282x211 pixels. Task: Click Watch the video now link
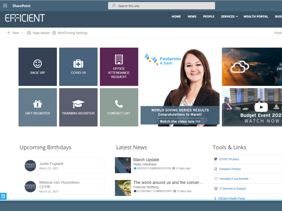(x=180, y=121)
